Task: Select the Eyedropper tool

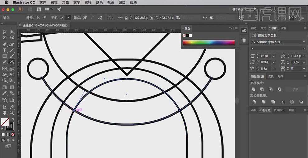Action: point(5,93)
